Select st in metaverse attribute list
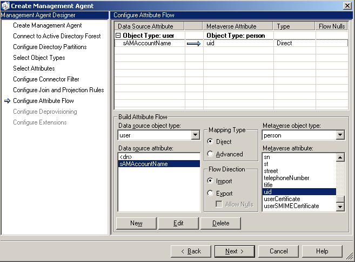The image size is (355, 262). click(299, 164)
